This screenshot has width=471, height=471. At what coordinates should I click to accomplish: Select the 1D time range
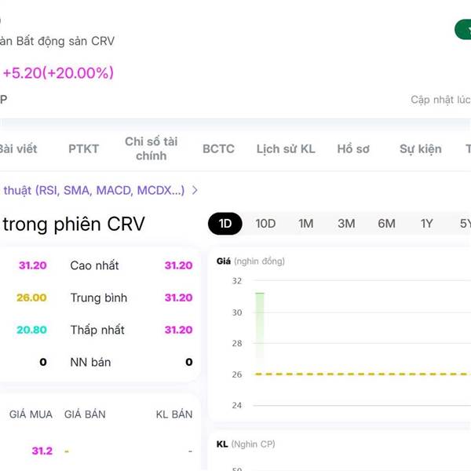click(225, 224)
